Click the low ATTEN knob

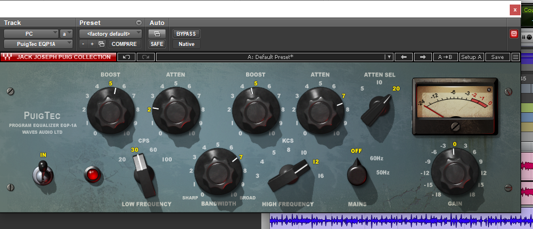(176, 110)
